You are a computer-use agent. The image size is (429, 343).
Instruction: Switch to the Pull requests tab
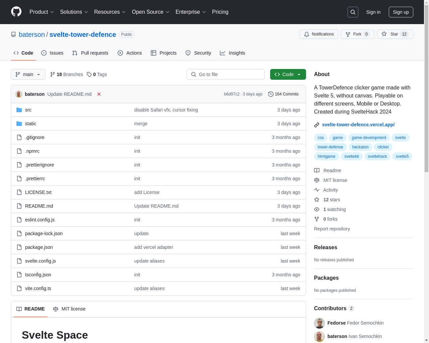click(90, 53)
